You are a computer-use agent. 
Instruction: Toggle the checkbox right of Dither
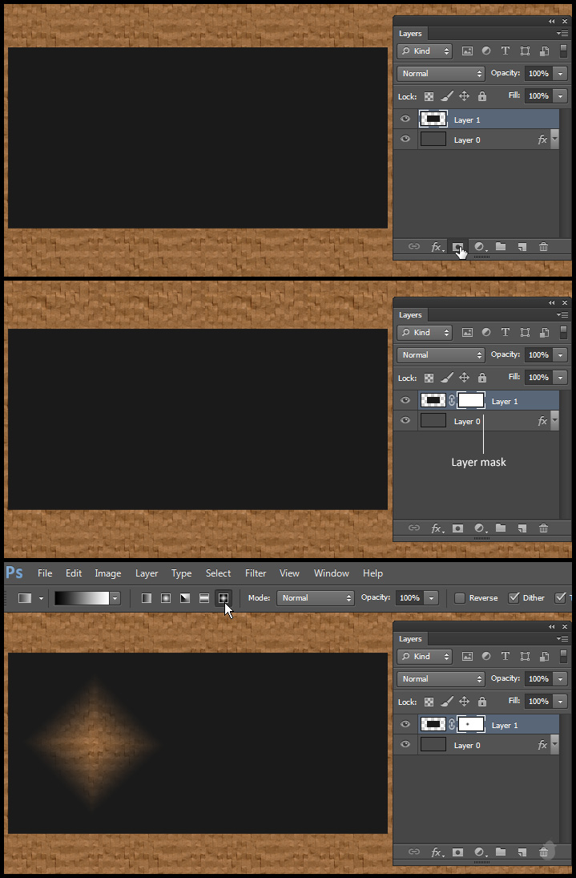click(560, 598)
